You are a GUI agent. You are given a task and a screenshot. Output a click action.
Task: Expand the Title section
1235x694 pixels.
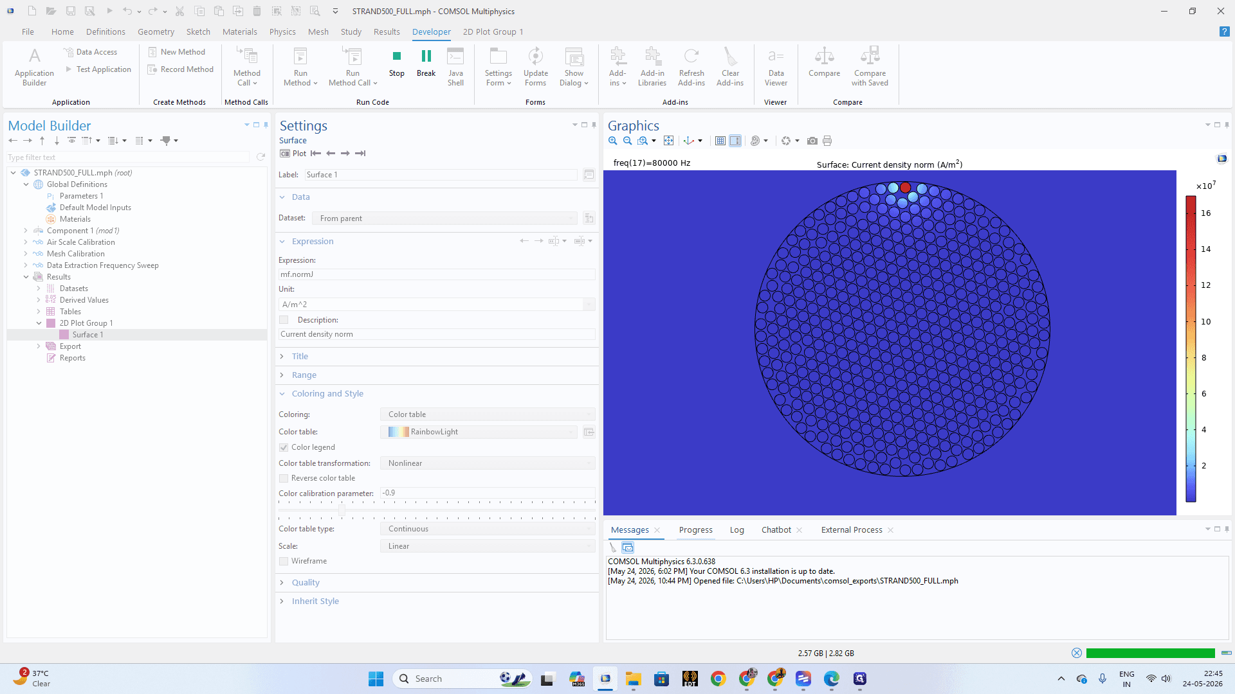300,356
